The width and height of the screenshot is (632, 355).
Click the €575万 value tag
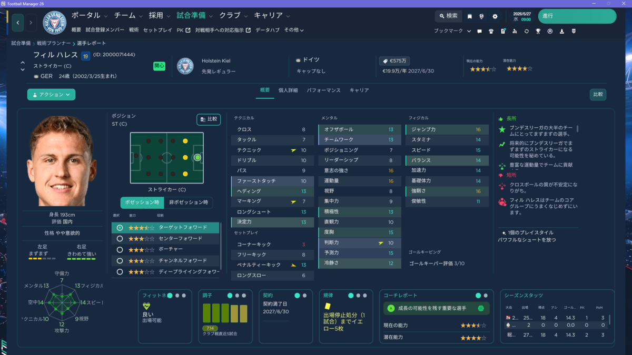point(394,61)
